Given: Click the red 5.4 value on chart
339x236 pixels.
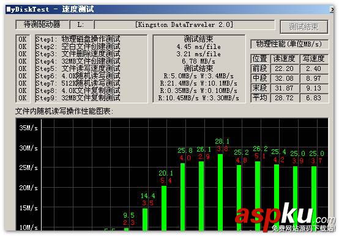Looking at the screenshot, I should pyautogui.click(x=166, y=180).
